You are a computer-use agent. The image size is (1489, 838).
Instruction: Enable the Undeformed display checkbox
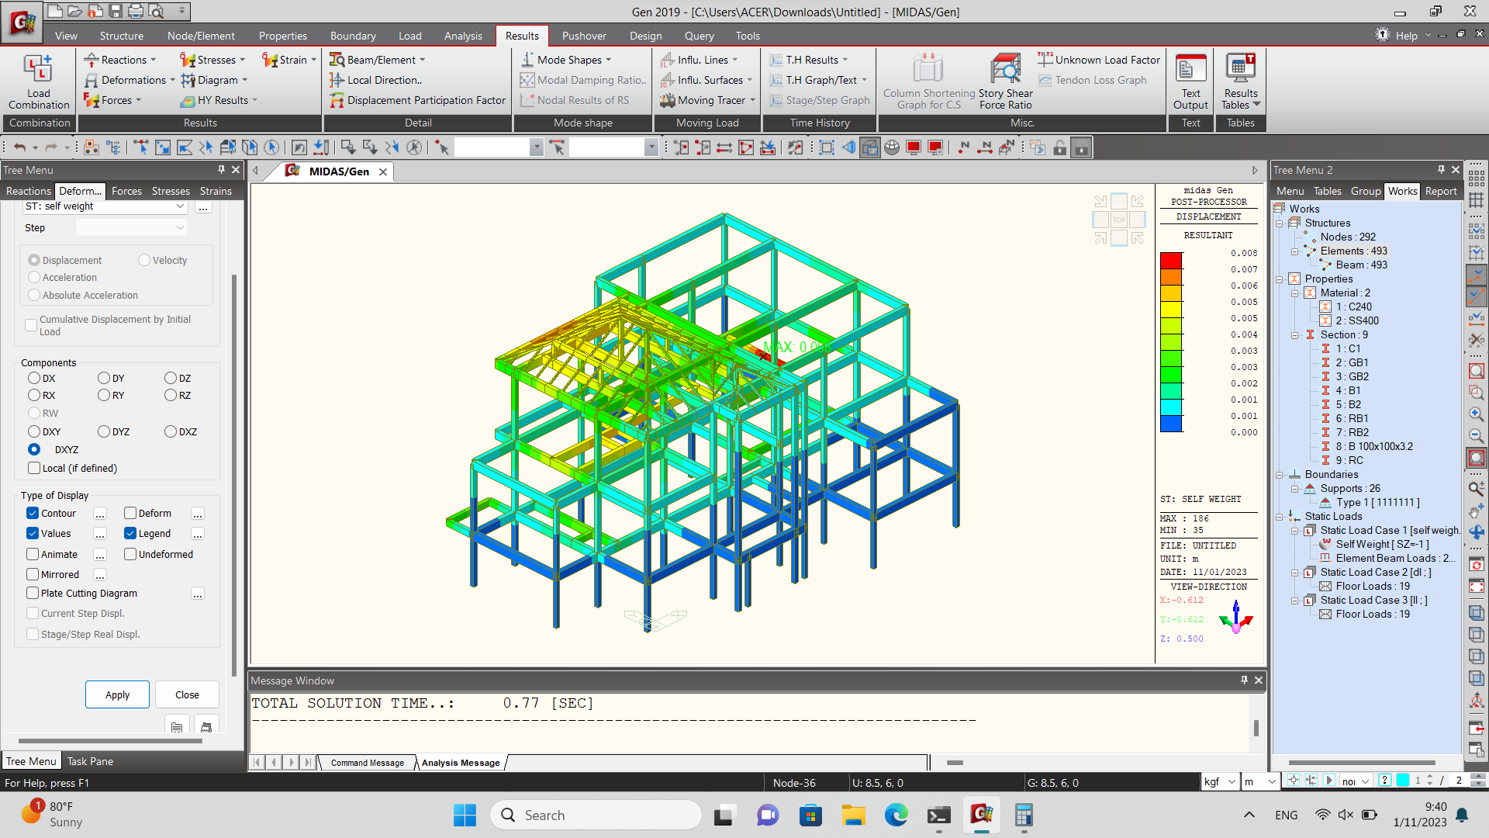click(130, 554)
